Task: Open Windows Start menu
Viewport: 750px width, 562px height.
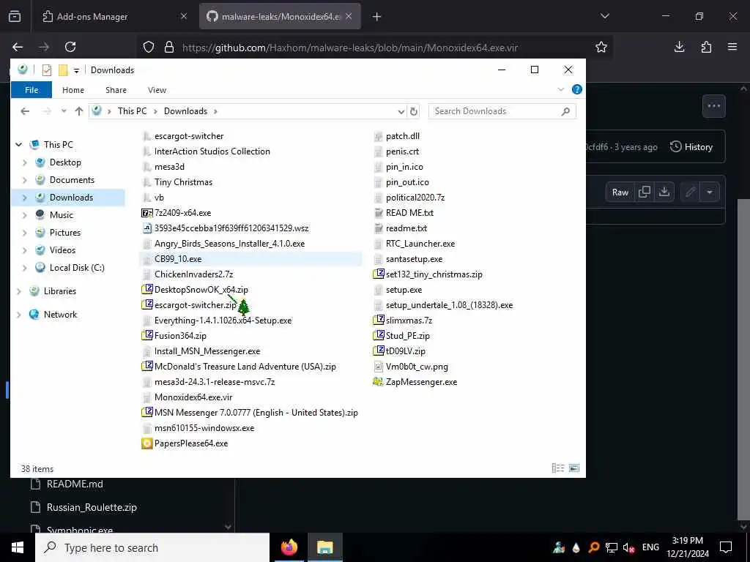Action: click(18, 547)
